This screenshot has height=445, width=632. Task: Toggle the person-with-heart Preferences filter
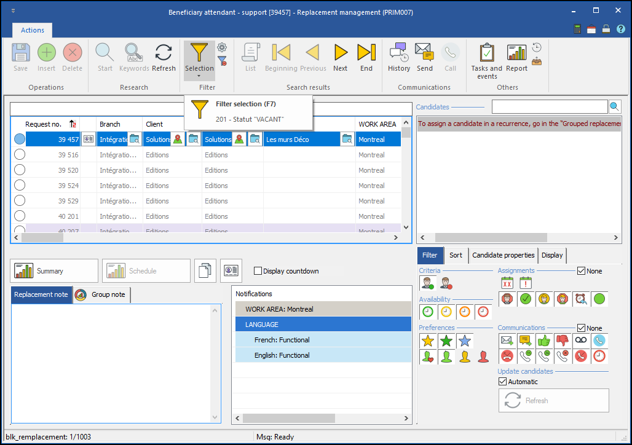428,356
